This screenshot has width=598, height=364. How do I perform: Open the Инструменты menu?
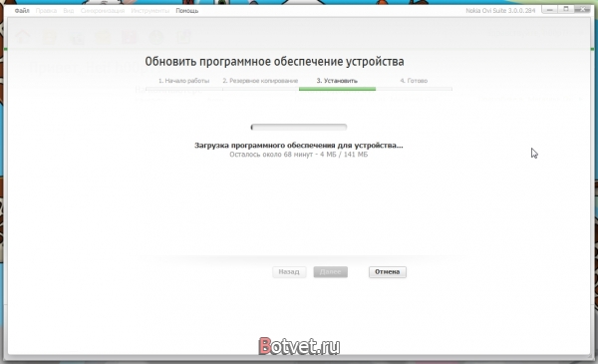pyautogui.click(x=150, y=11)
